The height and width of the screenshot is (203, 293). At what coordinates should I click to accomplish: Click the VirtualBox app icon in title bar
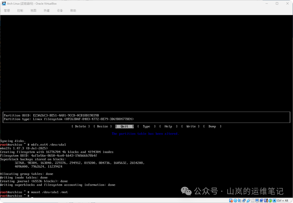click(4, 4)
